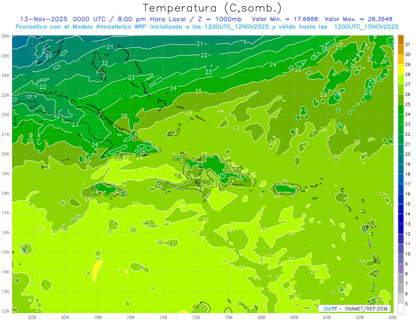Click the 64W longitude axis label

(x=327, y=317)
